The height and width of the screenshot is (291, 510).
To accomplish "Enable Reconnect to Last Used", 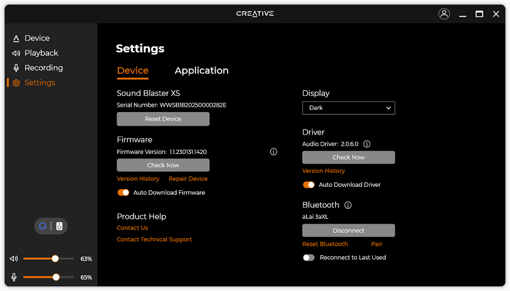I will pyautogui.click(x=308, y=258).
